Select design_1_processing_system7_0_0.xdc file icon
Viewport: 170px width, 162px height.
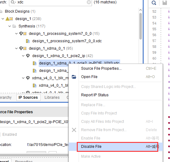click(28, 41)
